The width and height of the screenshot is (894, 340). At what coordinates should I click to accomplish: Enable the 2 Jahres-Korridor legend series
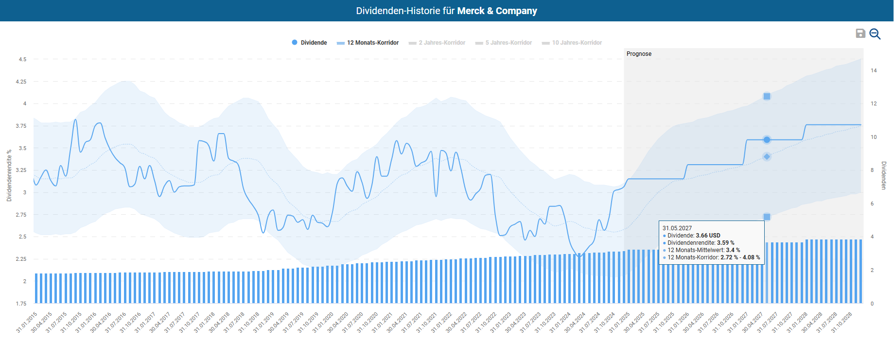442,43
